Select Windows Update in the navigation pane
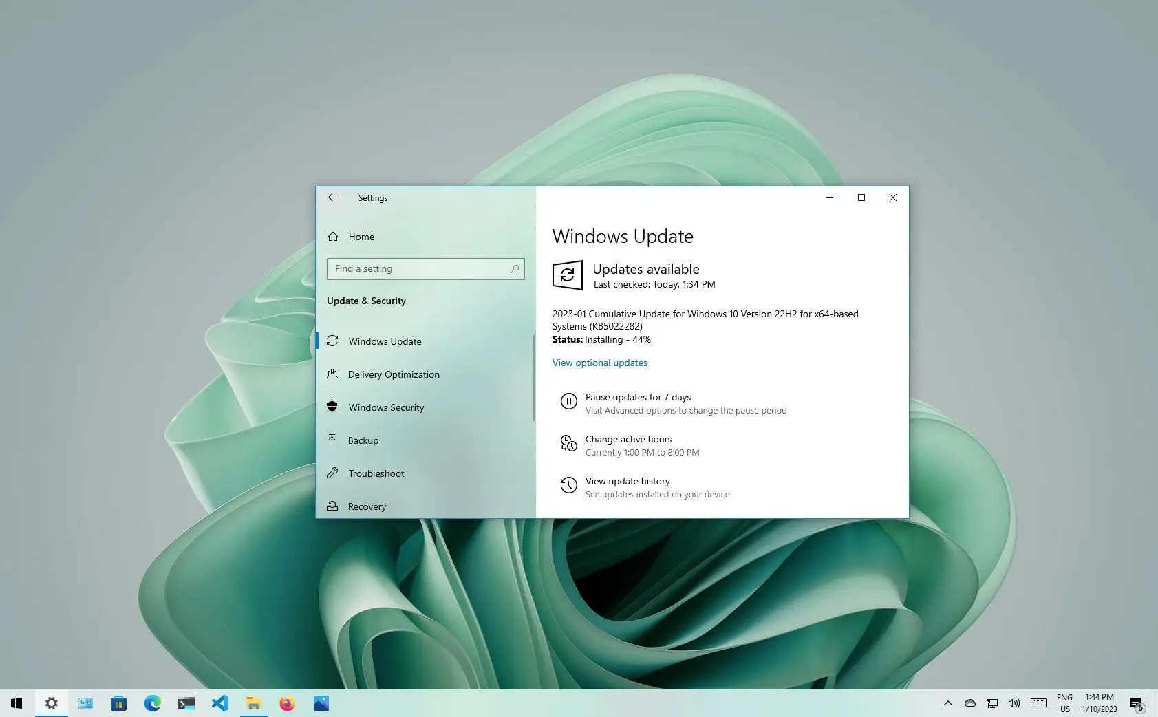Image resolution: width=1158 pixels, height=717 pixels. [x=385, y=341]
